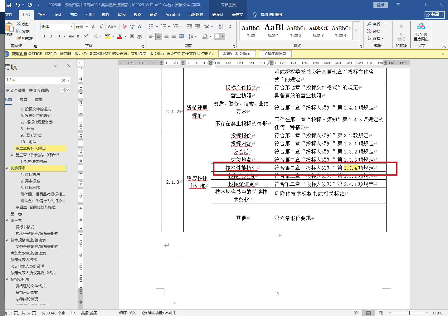Undo the last action in the title bar
The image size is (448, 316).
(18, 5)
